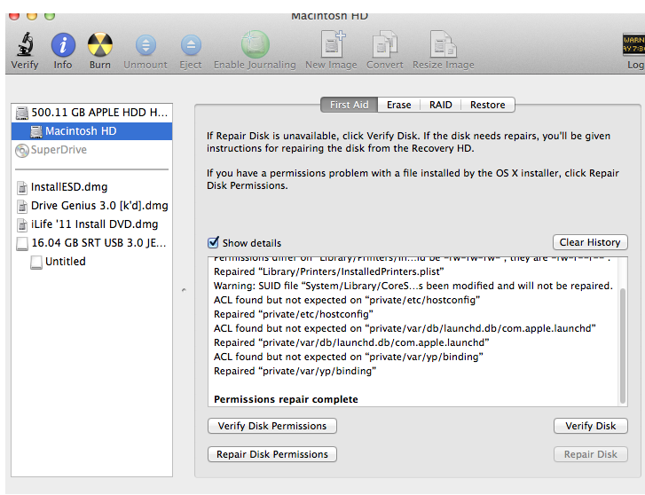Click the Verify Disk button

coord(591,426)
